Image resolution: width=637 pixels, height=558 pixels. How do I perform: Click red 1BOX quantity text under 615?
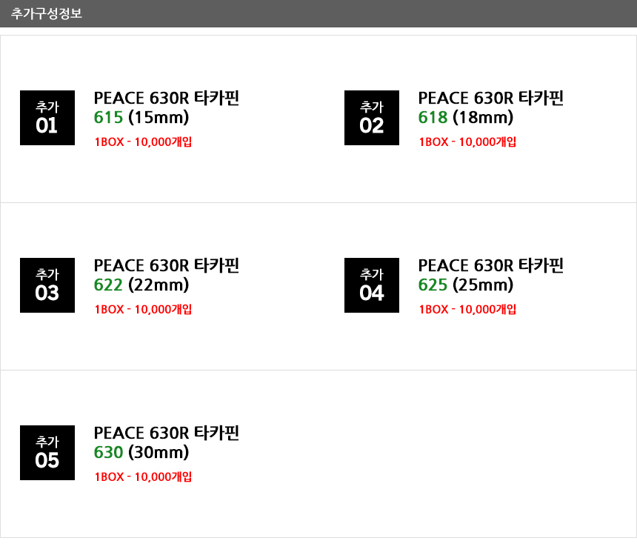click(143, 142)
